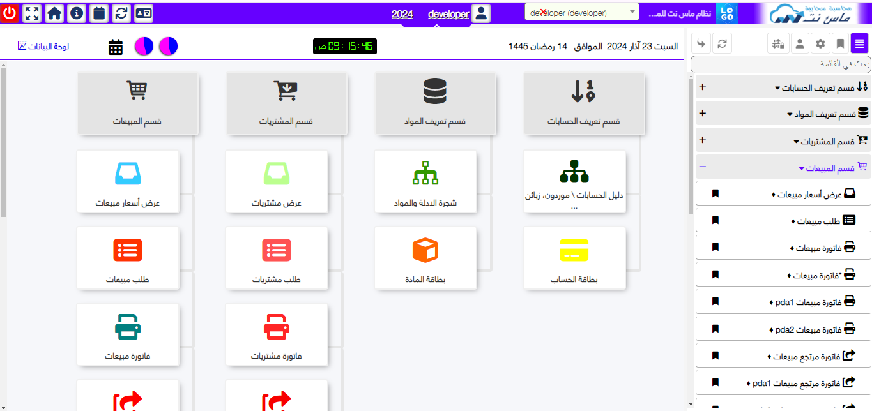Select the magenta theme color circle
Image resolution: width=872 pixels, height=411 pixels.
pos(167,46)
